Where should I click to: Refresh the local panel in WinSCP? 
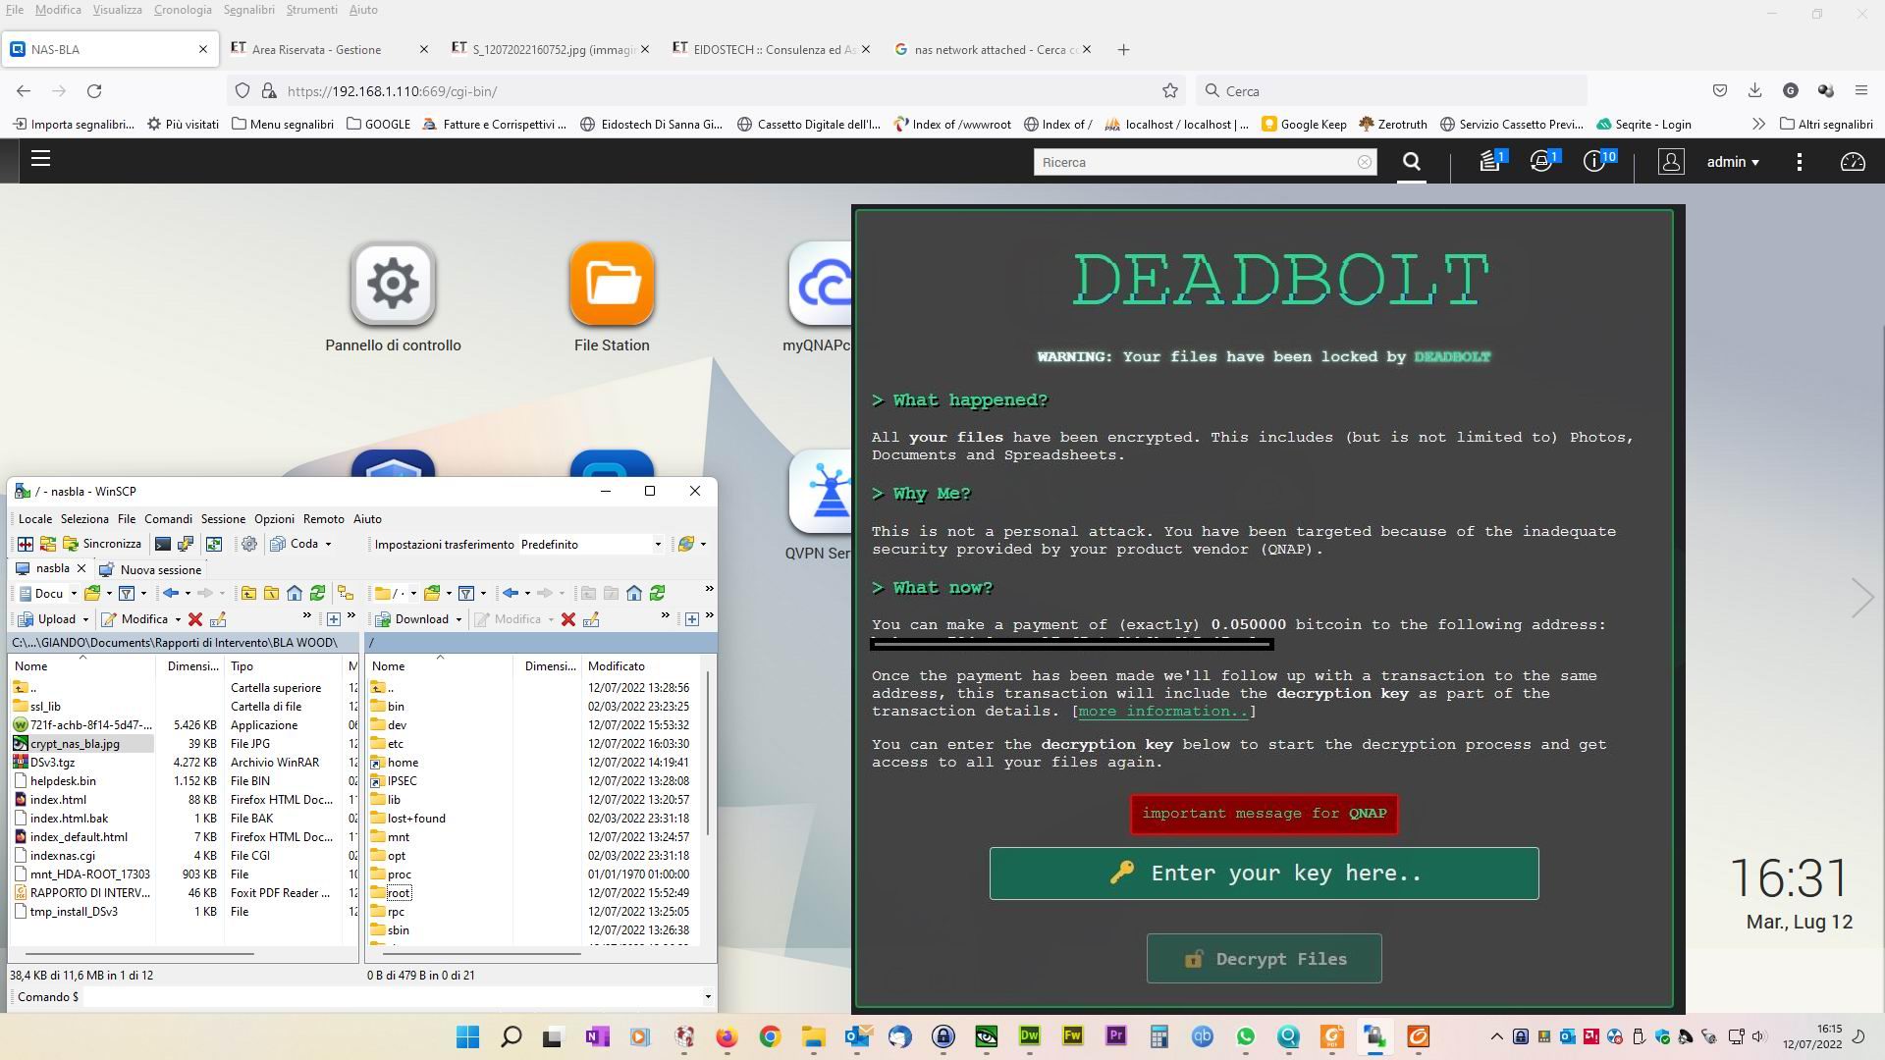coord(317,593)
